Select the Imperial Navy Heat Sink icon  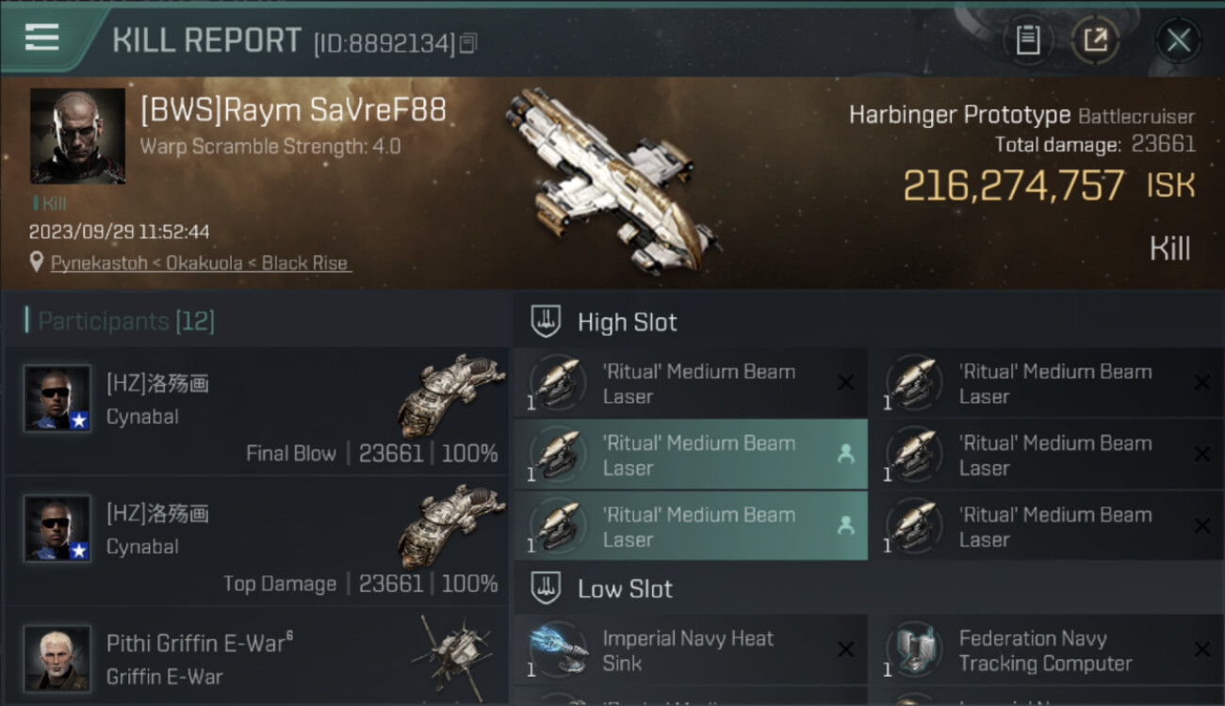click(x=558, y=650)
